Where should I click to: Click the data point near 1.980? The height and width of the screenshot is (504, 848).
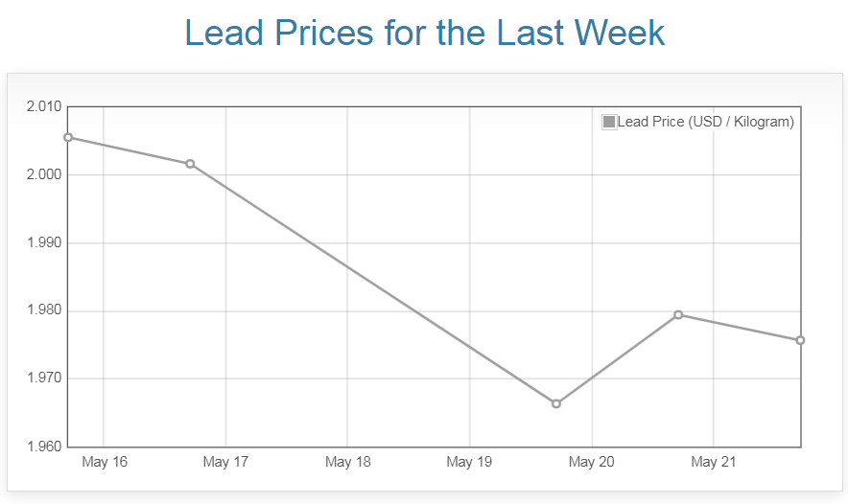click(678, 314)
